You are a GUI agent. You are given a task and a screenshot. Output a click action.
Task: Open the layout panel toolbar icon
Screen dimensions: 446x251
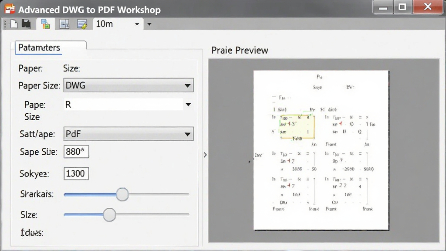[x=64, y=24]
